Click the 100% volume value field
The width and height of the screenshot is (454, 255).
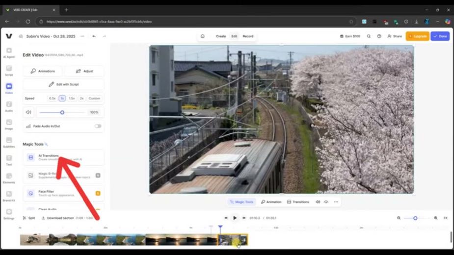(94, 112)
